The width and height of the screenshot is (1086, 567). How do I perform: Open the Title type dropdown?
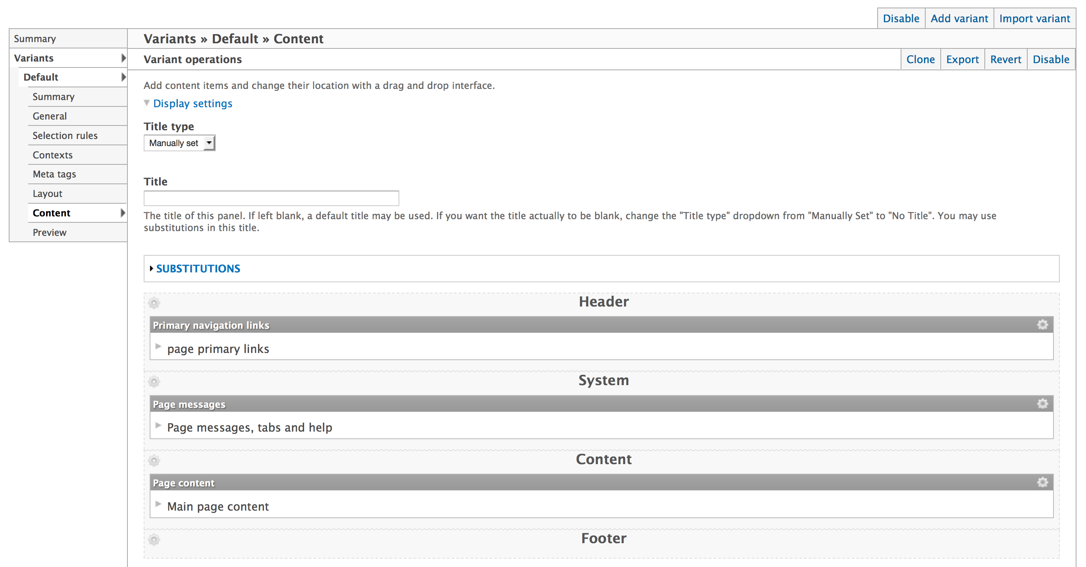pos(179,143)
